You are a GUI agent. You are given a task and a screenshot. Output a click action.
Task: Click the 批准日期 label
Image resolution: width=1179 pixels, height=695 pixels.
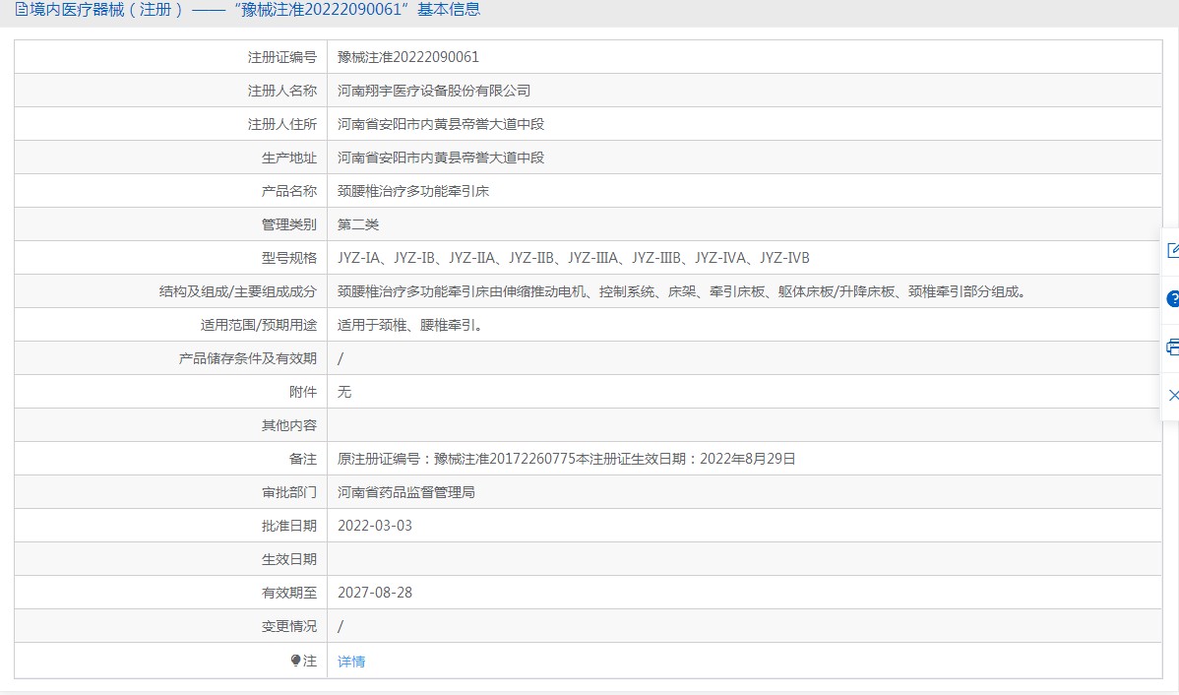pos(288,526)
